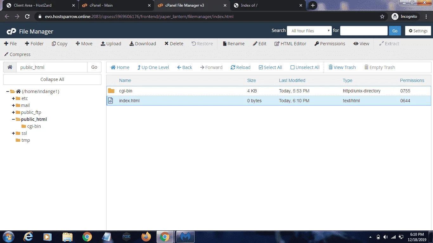
Task: Reload the file listing
Action: coord(240,67)
